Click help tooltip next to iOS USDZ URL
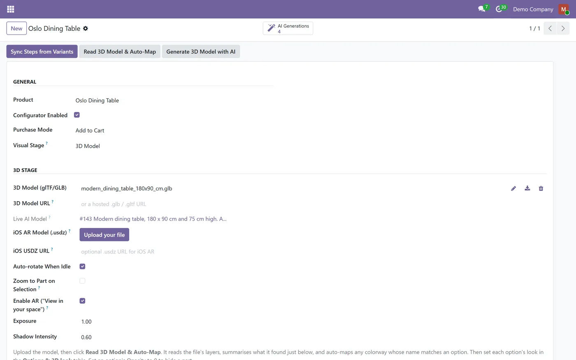This screenshot has width=576, height=360. pyautogui.click(x=52, y=249)
